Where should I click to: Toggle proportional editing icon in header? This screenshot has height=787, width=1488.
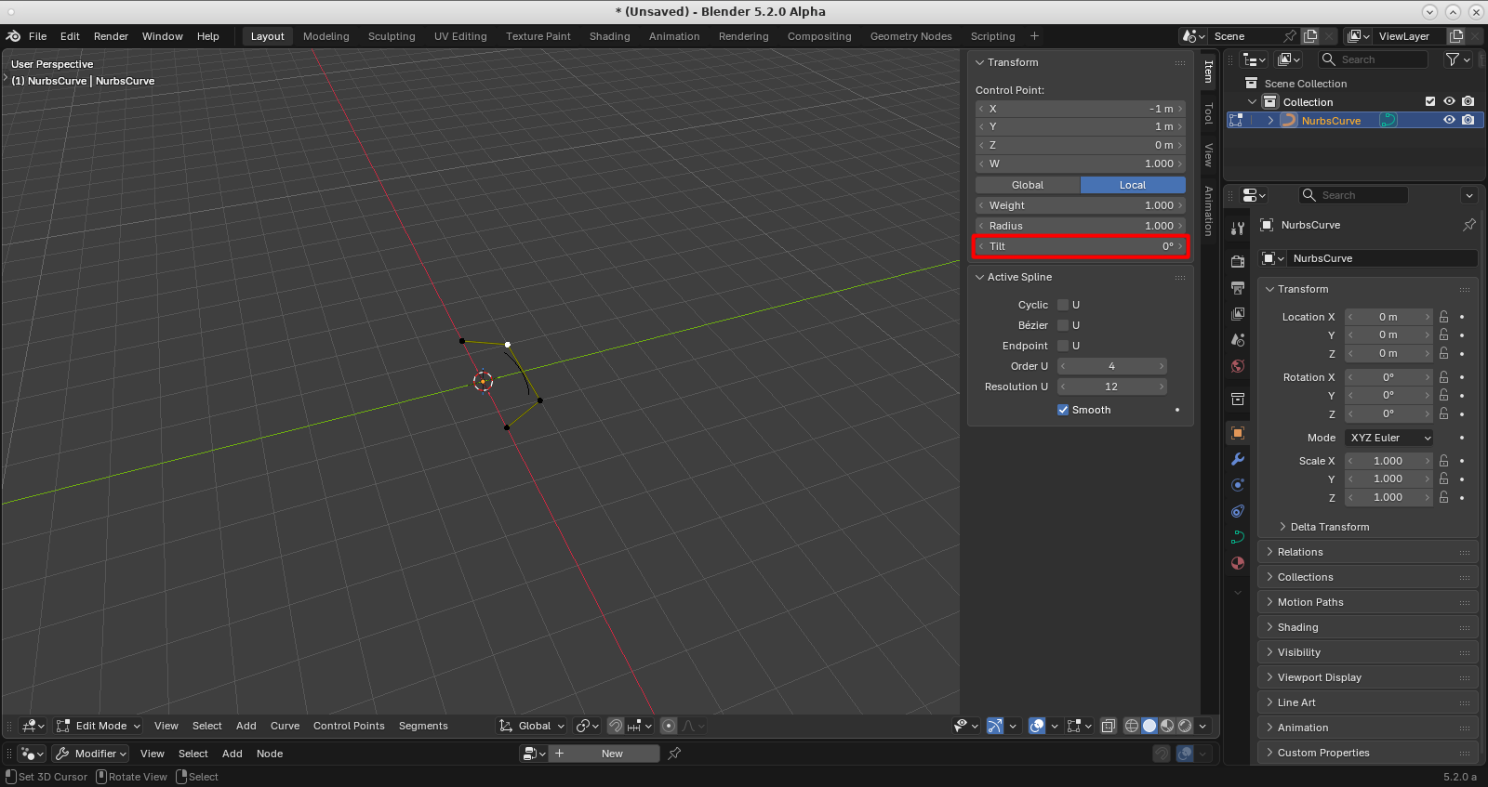(669, 726)
